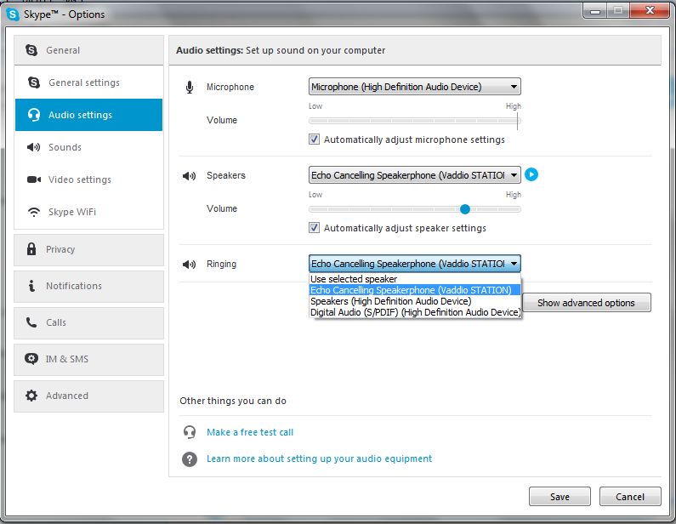Click the camera icon for Video settings
The height and width of the screenshot is (524, 676).
tap(34, 179)
